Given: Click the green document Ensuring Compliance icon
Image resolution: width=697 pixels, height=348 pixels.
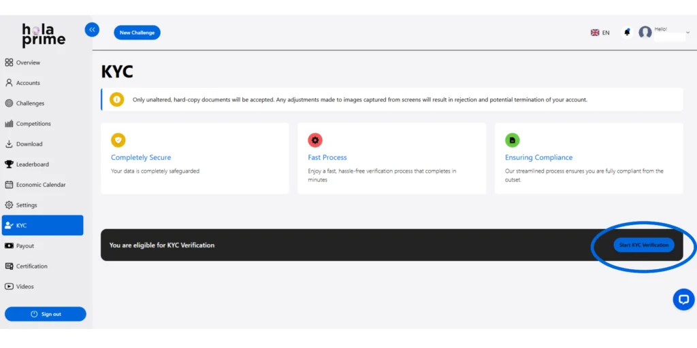Looking at the screenshot, I should (512, 140).
